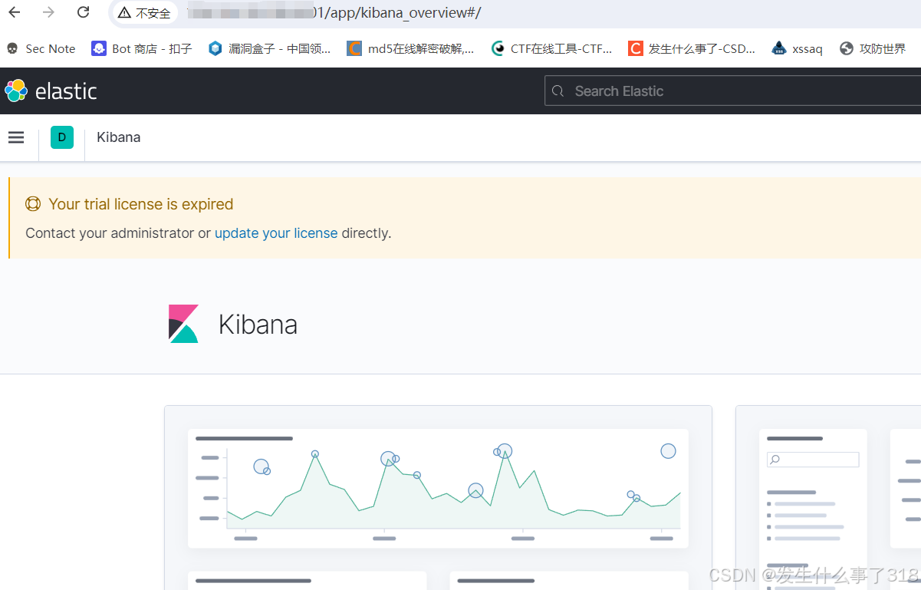Screen dimensions: 921x590
Task: Click the line chart dashboard illustration
Action: (x=438, y=488)
